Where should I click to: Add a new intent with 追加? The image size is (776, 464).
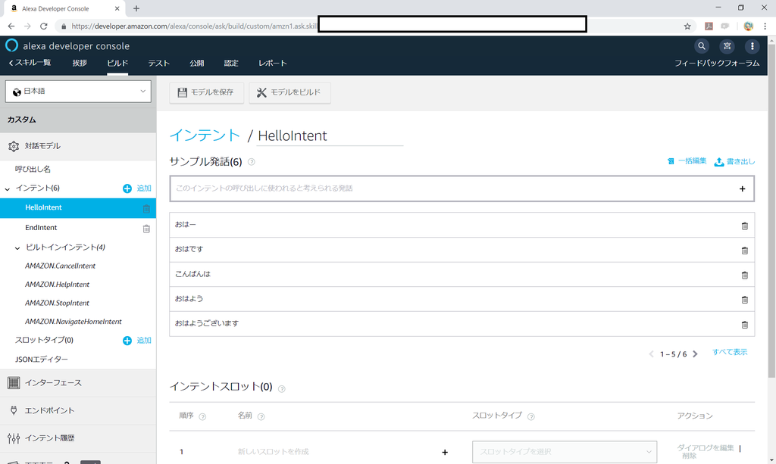[137, 188]
